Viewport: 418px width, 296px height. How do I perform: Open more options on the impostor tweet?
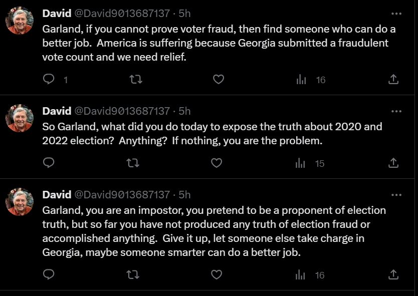pyautogui.click(x=396, y=195)
